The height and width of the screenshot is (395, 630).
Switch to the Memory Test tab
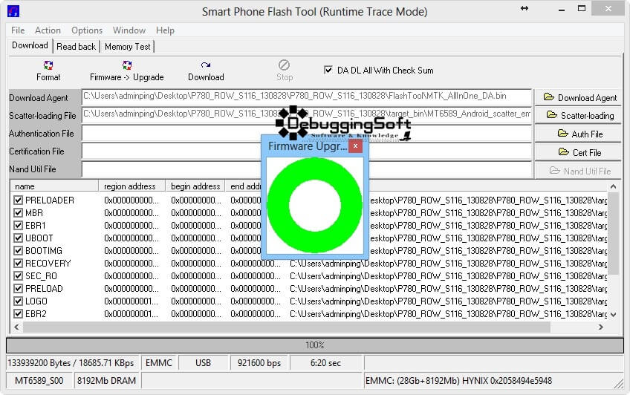click(x=127, y=47)
